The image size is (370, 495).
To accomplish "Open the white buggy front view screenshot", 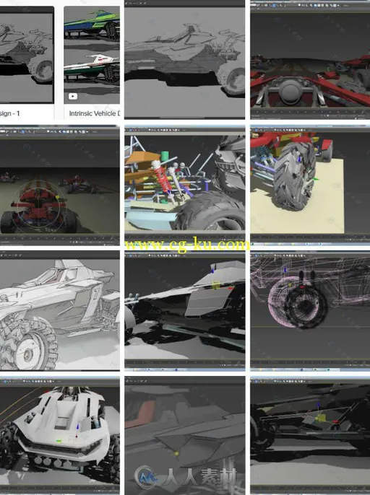I will click(60, 436).
